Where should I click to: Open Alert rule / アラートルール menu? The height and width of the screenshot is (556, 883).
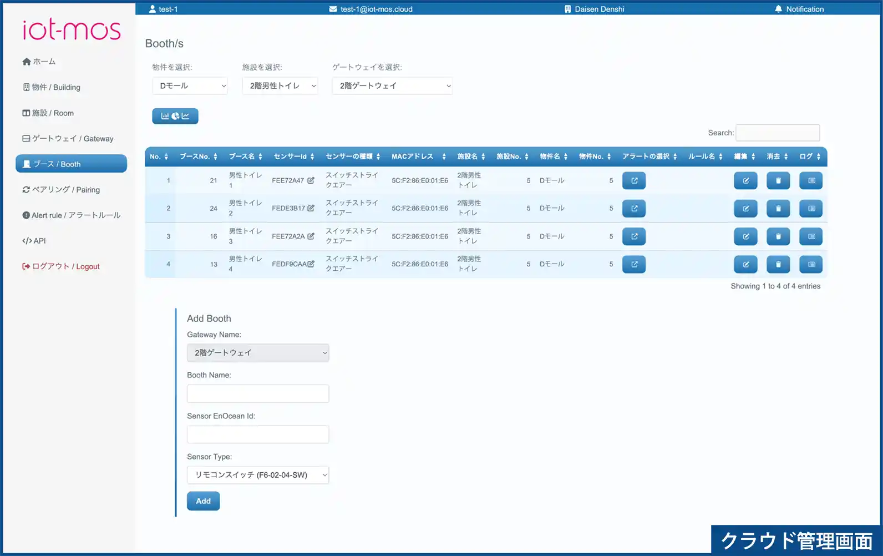point(71,215)
